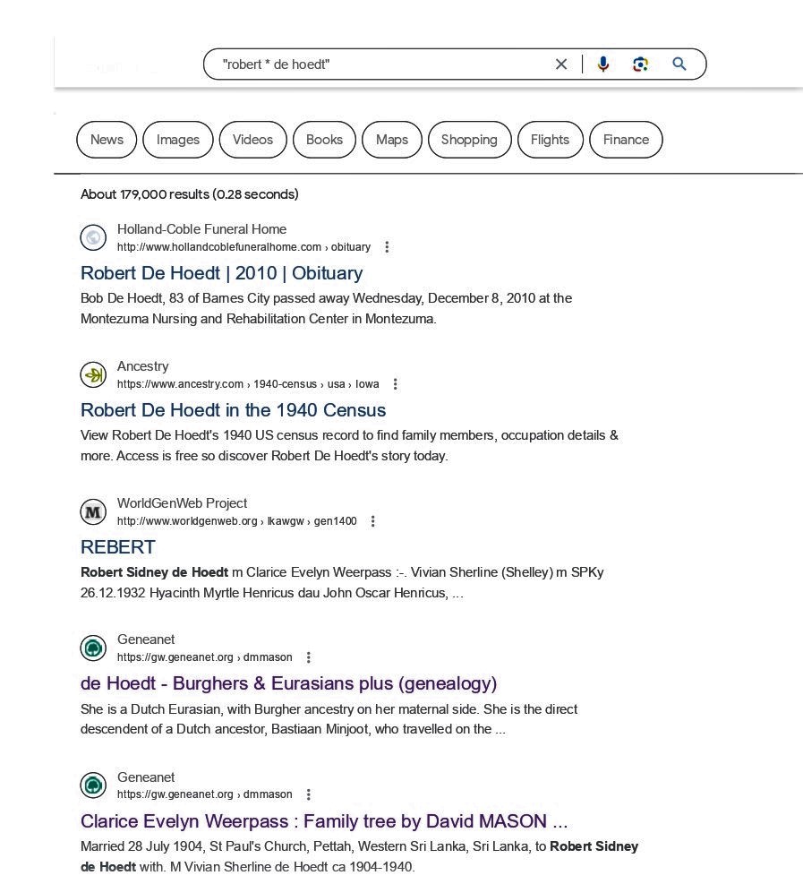Start a voice search with the microphone
This screenshot has width=803, height=884.
pyautogui.click(x=603, y=64)
